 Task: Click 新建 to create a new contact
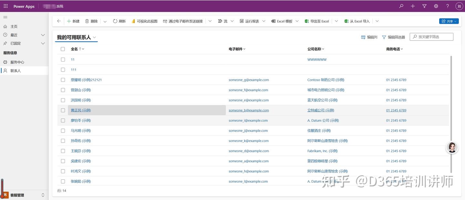click(73, 21)
